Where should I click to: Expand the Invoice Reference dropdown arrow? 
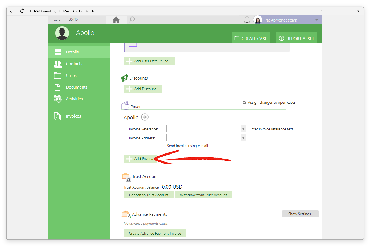[x=243, y=129]
